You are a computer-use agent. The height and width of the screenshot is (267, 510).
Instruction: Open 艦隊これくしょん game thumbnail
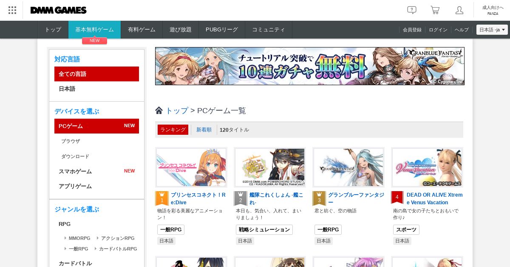270,167
